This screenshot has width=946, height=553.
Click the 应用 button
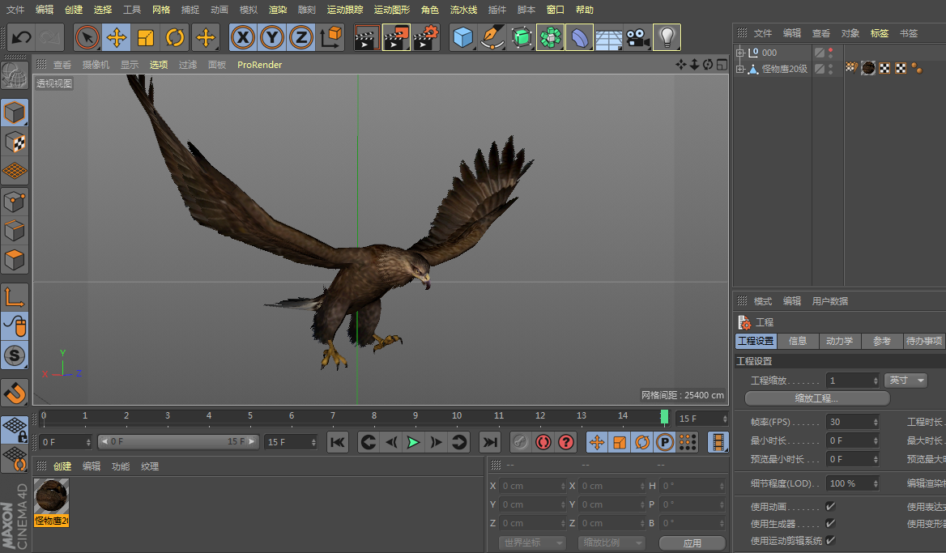(692, 542)
